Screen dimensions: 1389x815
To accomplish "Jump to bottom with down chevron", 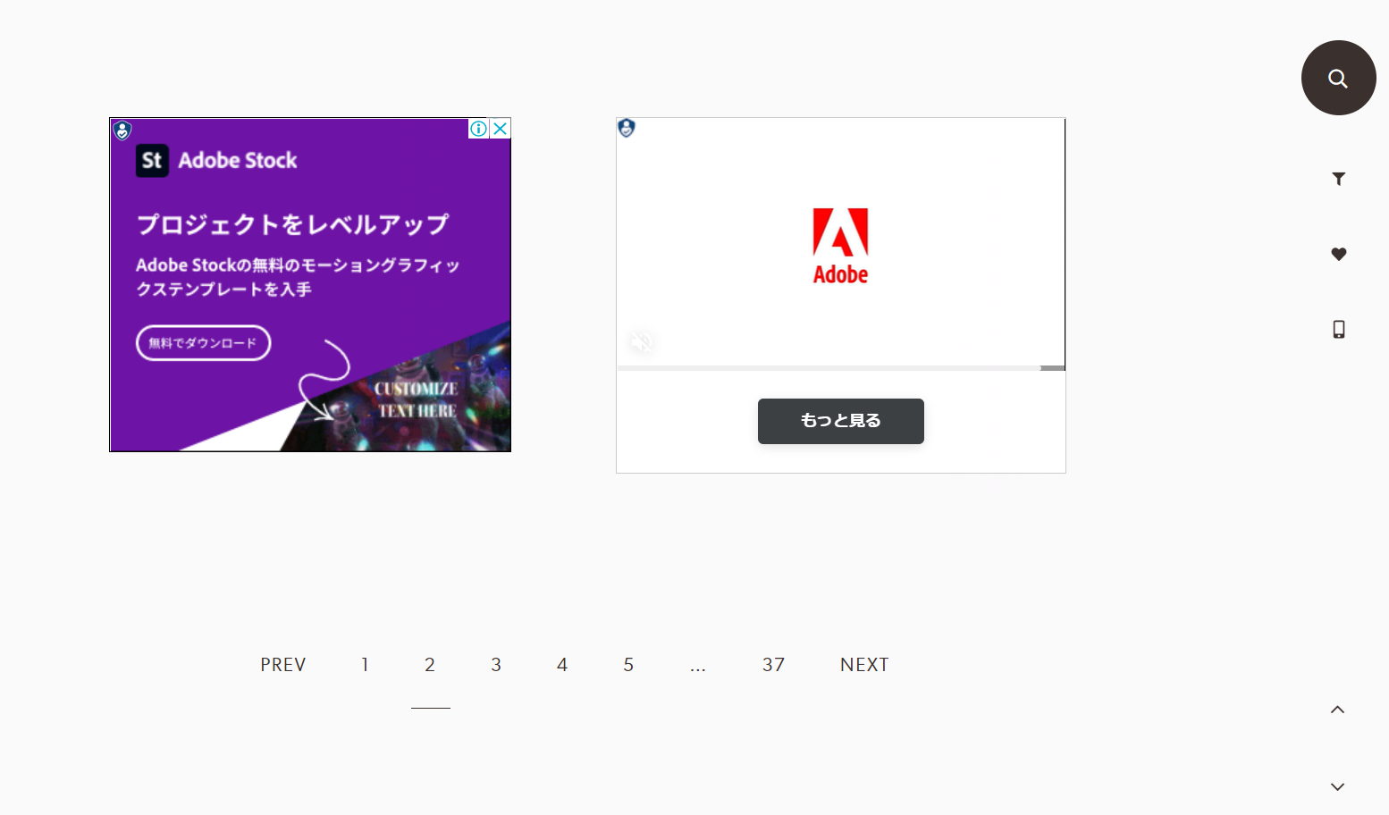I will (x=1337, y=786).
